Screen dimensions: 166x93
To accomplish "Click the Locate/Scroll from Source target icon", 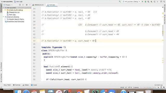I will tap(20, 5).
